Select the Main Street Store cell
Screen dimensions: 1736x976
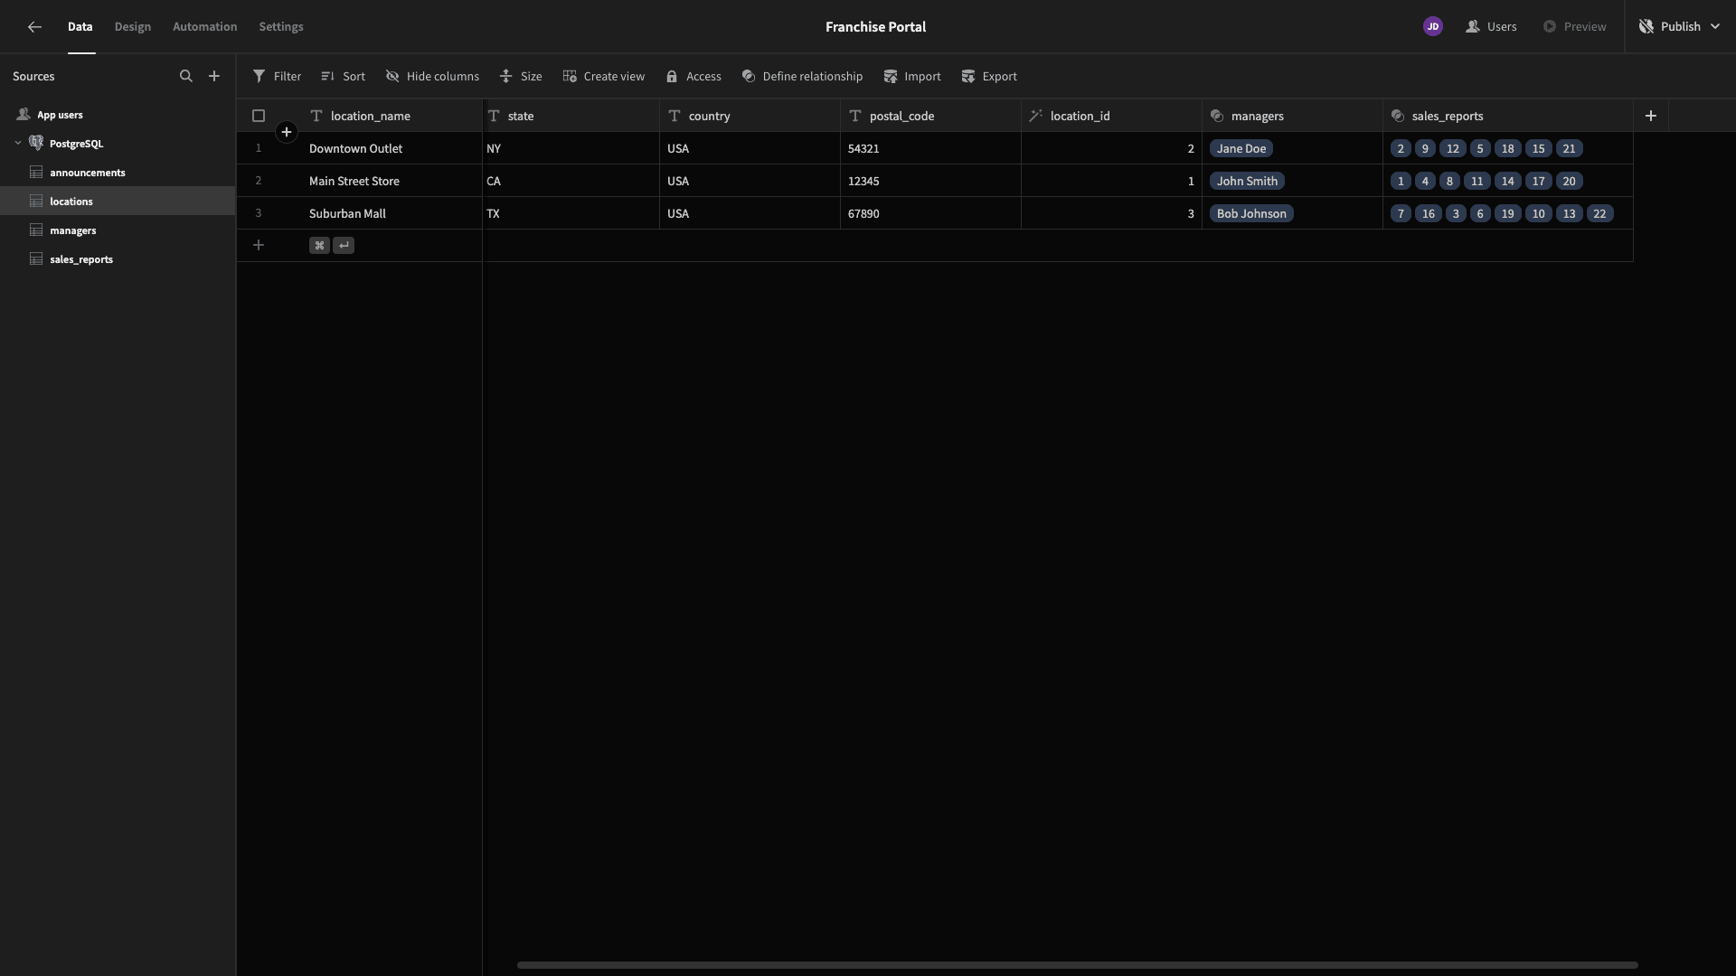point(392,181)
